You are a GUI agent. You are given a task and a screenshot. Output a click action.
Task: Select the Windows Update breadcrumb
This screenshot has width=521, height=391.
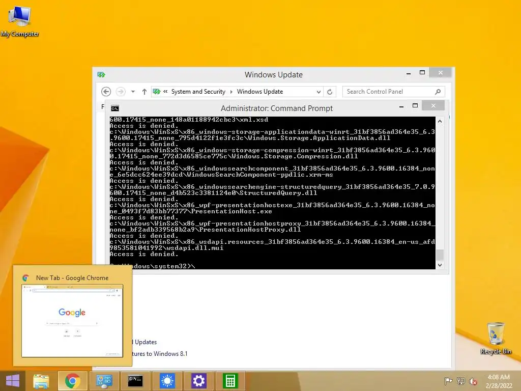click(x=260, y=92)
